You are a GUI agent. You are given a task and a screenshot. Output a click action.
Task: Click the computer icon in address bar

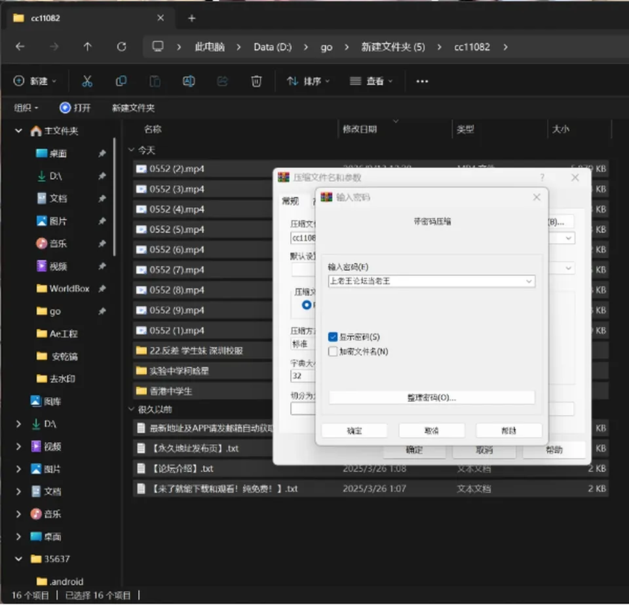(158, 47)
